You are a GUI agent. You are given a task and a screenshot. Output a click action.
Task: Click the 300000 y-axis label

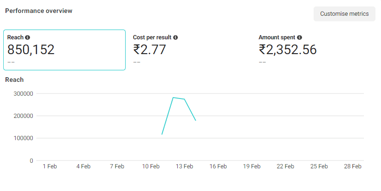tap(24, 94)
